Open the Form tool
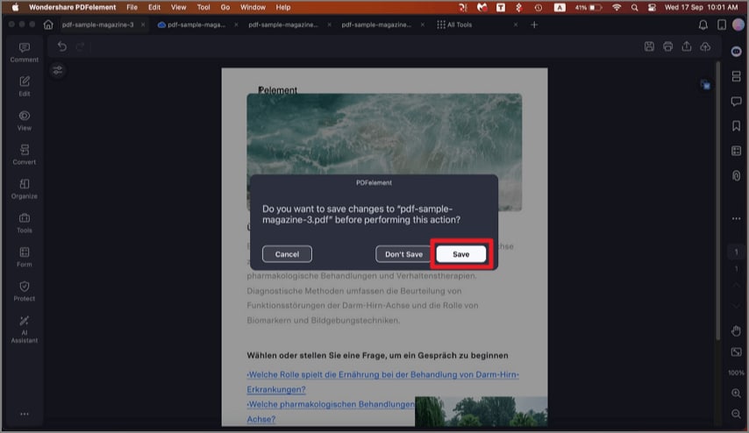Viewport: 749px width, 433px height. tap(24, 257)
